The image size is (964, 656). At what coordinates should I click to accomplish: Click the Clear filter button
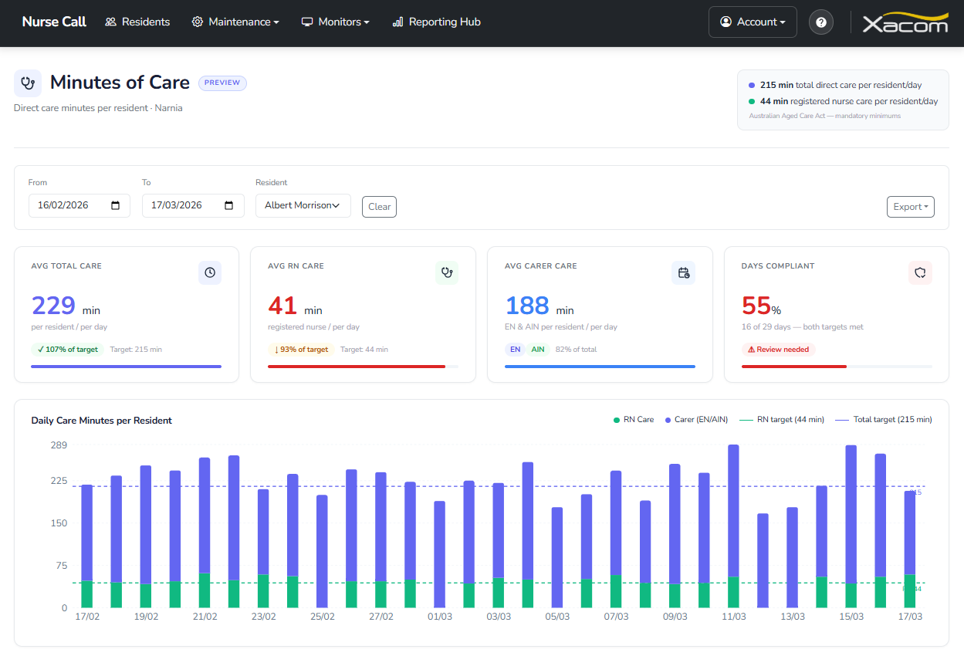379,207
